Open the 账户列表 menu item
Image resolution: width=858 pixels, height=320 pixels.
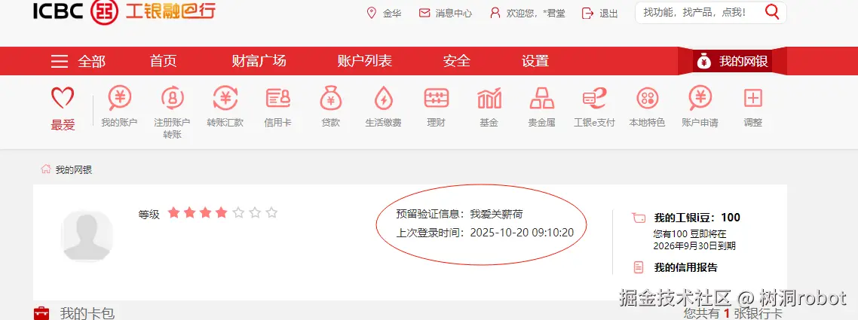tap(364, 61)
